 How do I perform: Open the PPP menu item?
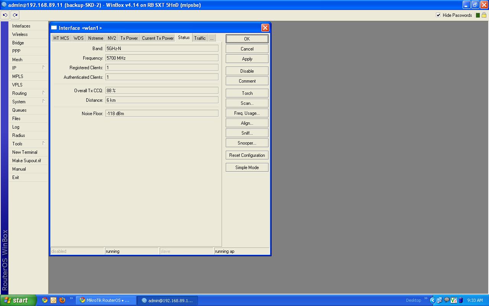pyautogui.click(x=28, y=51)
